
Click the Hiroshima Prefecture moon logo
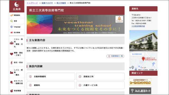17,4
